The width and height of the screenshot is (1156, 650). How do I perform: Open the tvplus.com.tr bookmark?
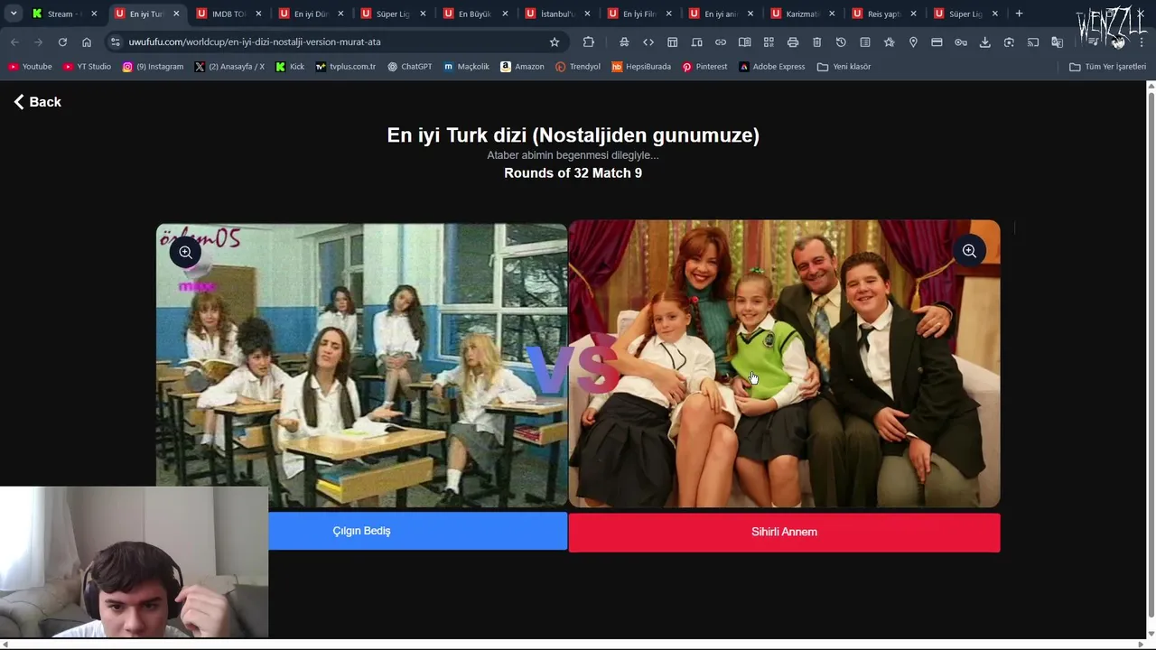pos(345,67)
